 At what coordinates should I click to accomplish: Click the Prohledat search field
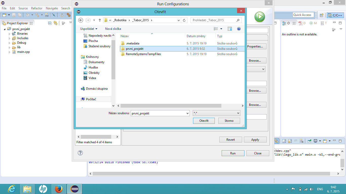[x=214, y=20]
